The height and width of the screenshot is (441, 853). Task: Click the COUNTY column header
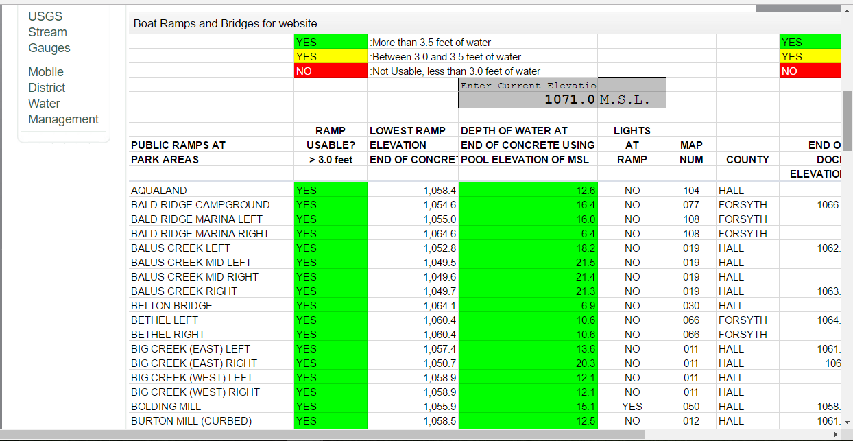747,160
